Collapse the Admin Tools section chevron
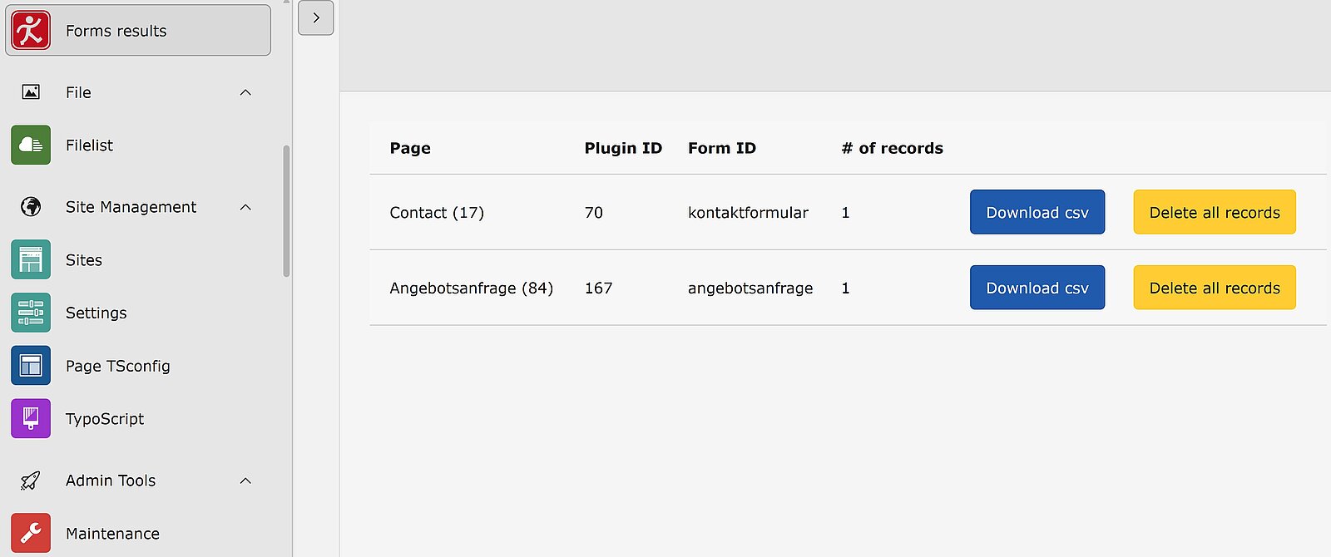The width and height of the screenshot is (1331, 557). (245, 481)
